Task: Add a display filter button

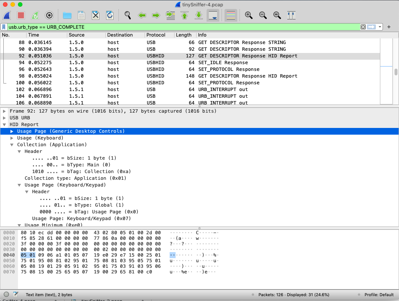Action: tap(389, 27)
